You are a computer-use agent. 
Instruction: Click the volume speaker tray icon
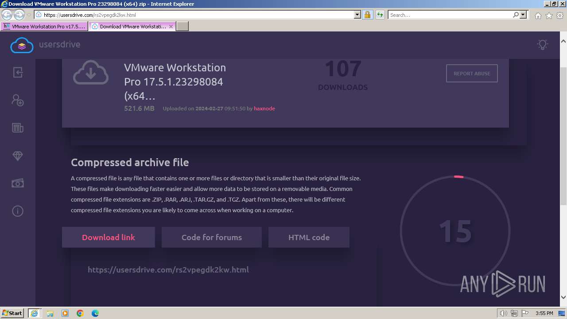tap(504, 313)
